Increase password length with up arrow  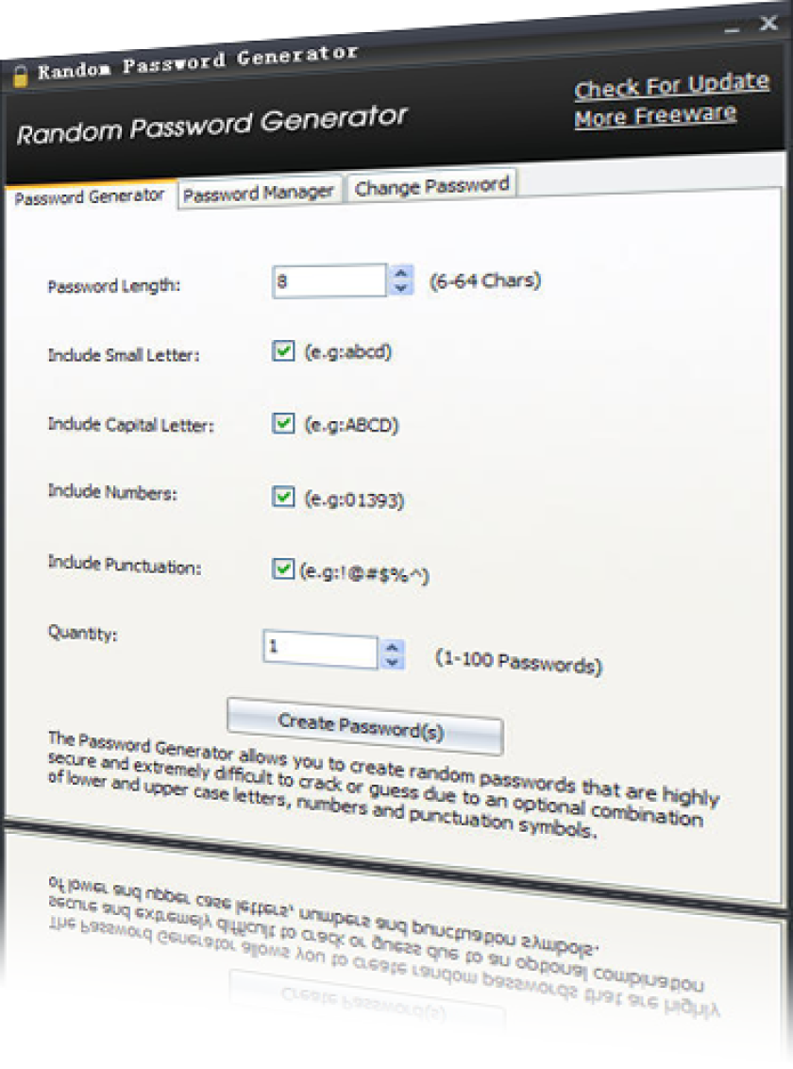click(x=401, y=273)
